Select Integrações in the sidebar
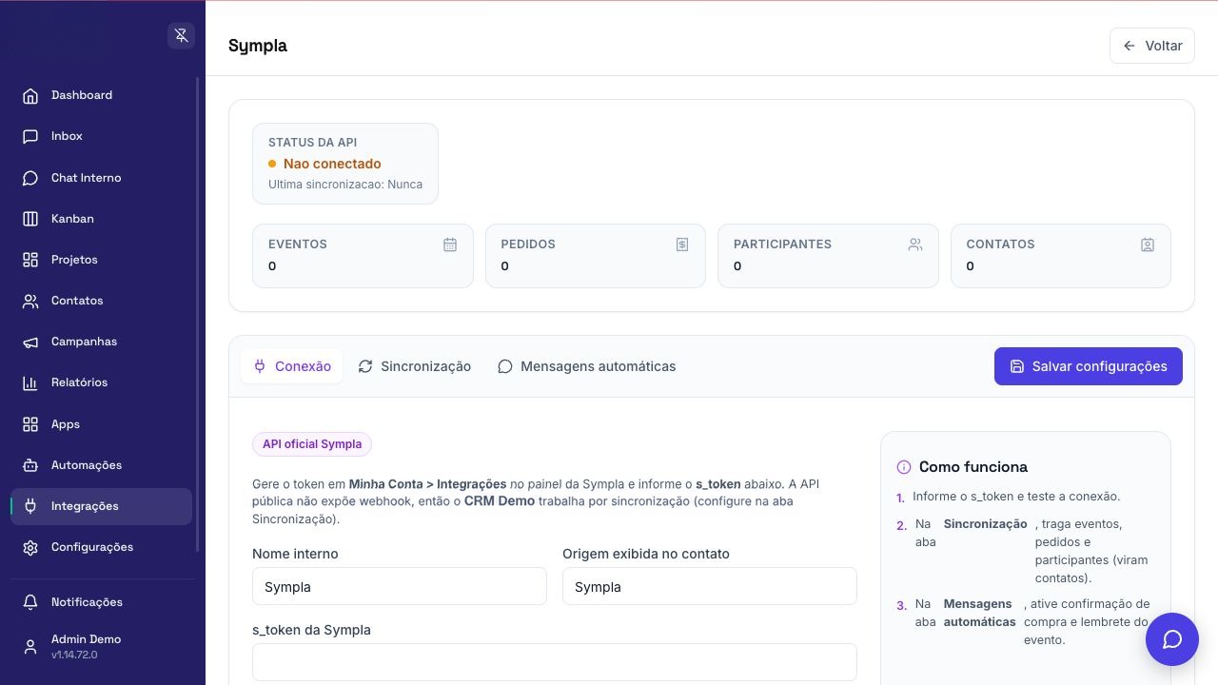The width and height of the screenshot is (1218, 685). point(101,506)
